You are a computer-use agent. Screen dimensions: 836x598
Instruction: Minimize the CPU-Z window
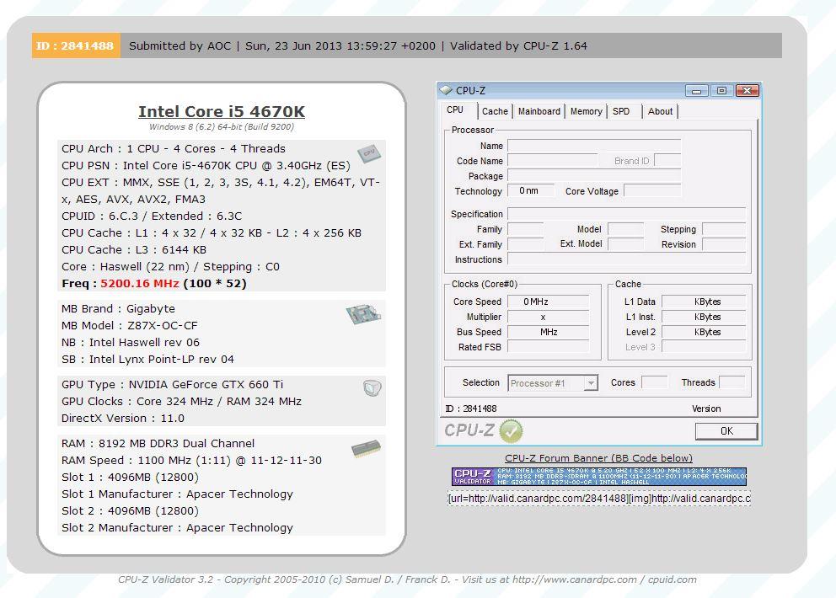(696, 90)
